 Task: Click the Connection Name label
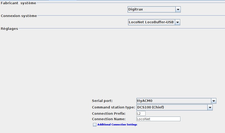point(109,119)
